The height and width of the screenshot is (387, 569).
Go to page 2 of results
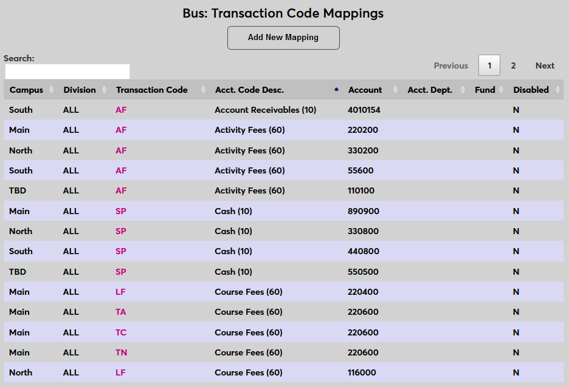pos(513,65)
